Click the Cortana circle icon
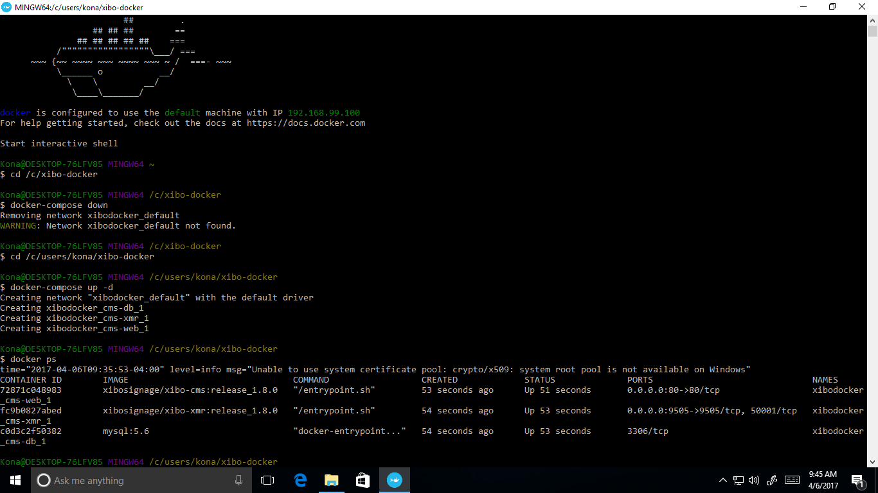The image size is (878, 493). click(44, 480)
